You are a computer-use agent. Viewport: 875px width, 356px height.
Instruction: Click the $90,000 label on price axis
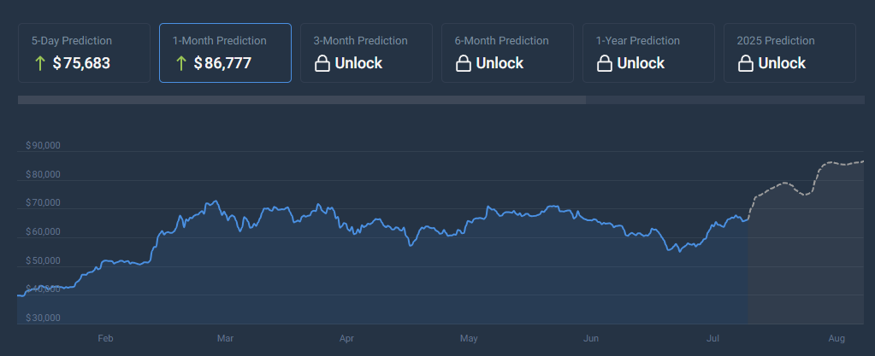point(43,146)
